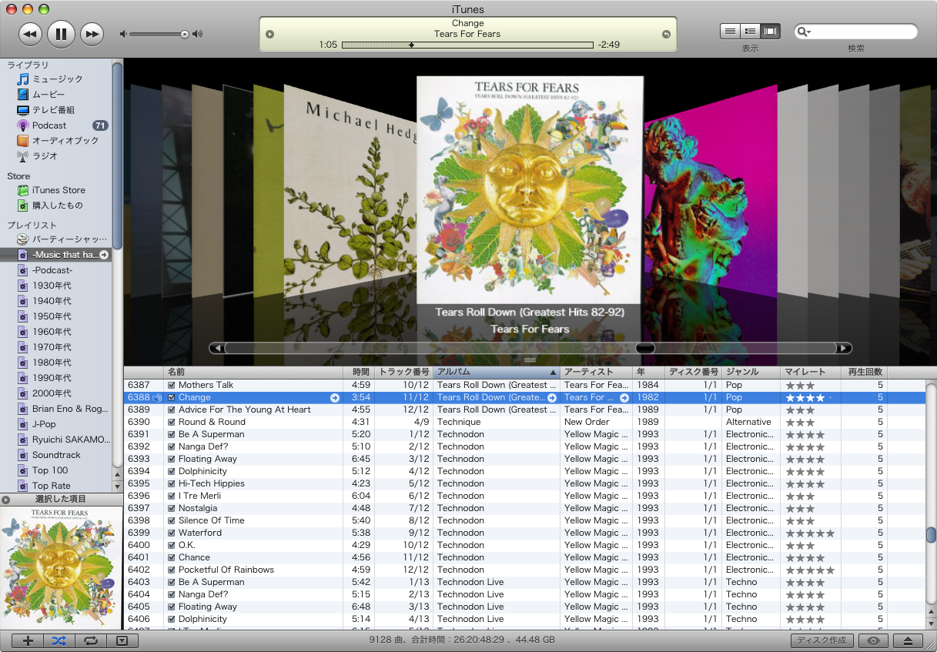
Task: Seek in the song progress bar
Action: tap(467, 45)
